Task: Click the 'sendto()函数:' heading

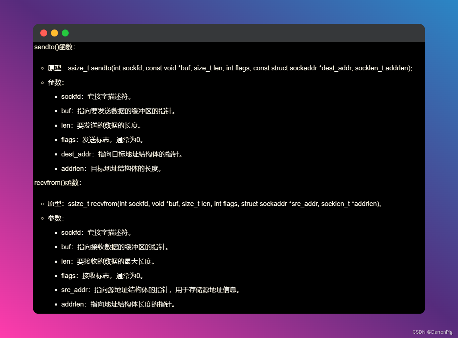Action: [x=55, y=47]
